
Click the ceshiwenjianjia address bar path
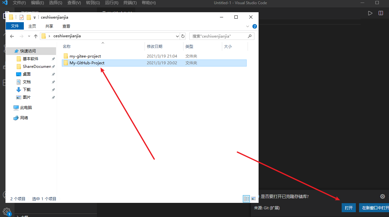point(67,36)
